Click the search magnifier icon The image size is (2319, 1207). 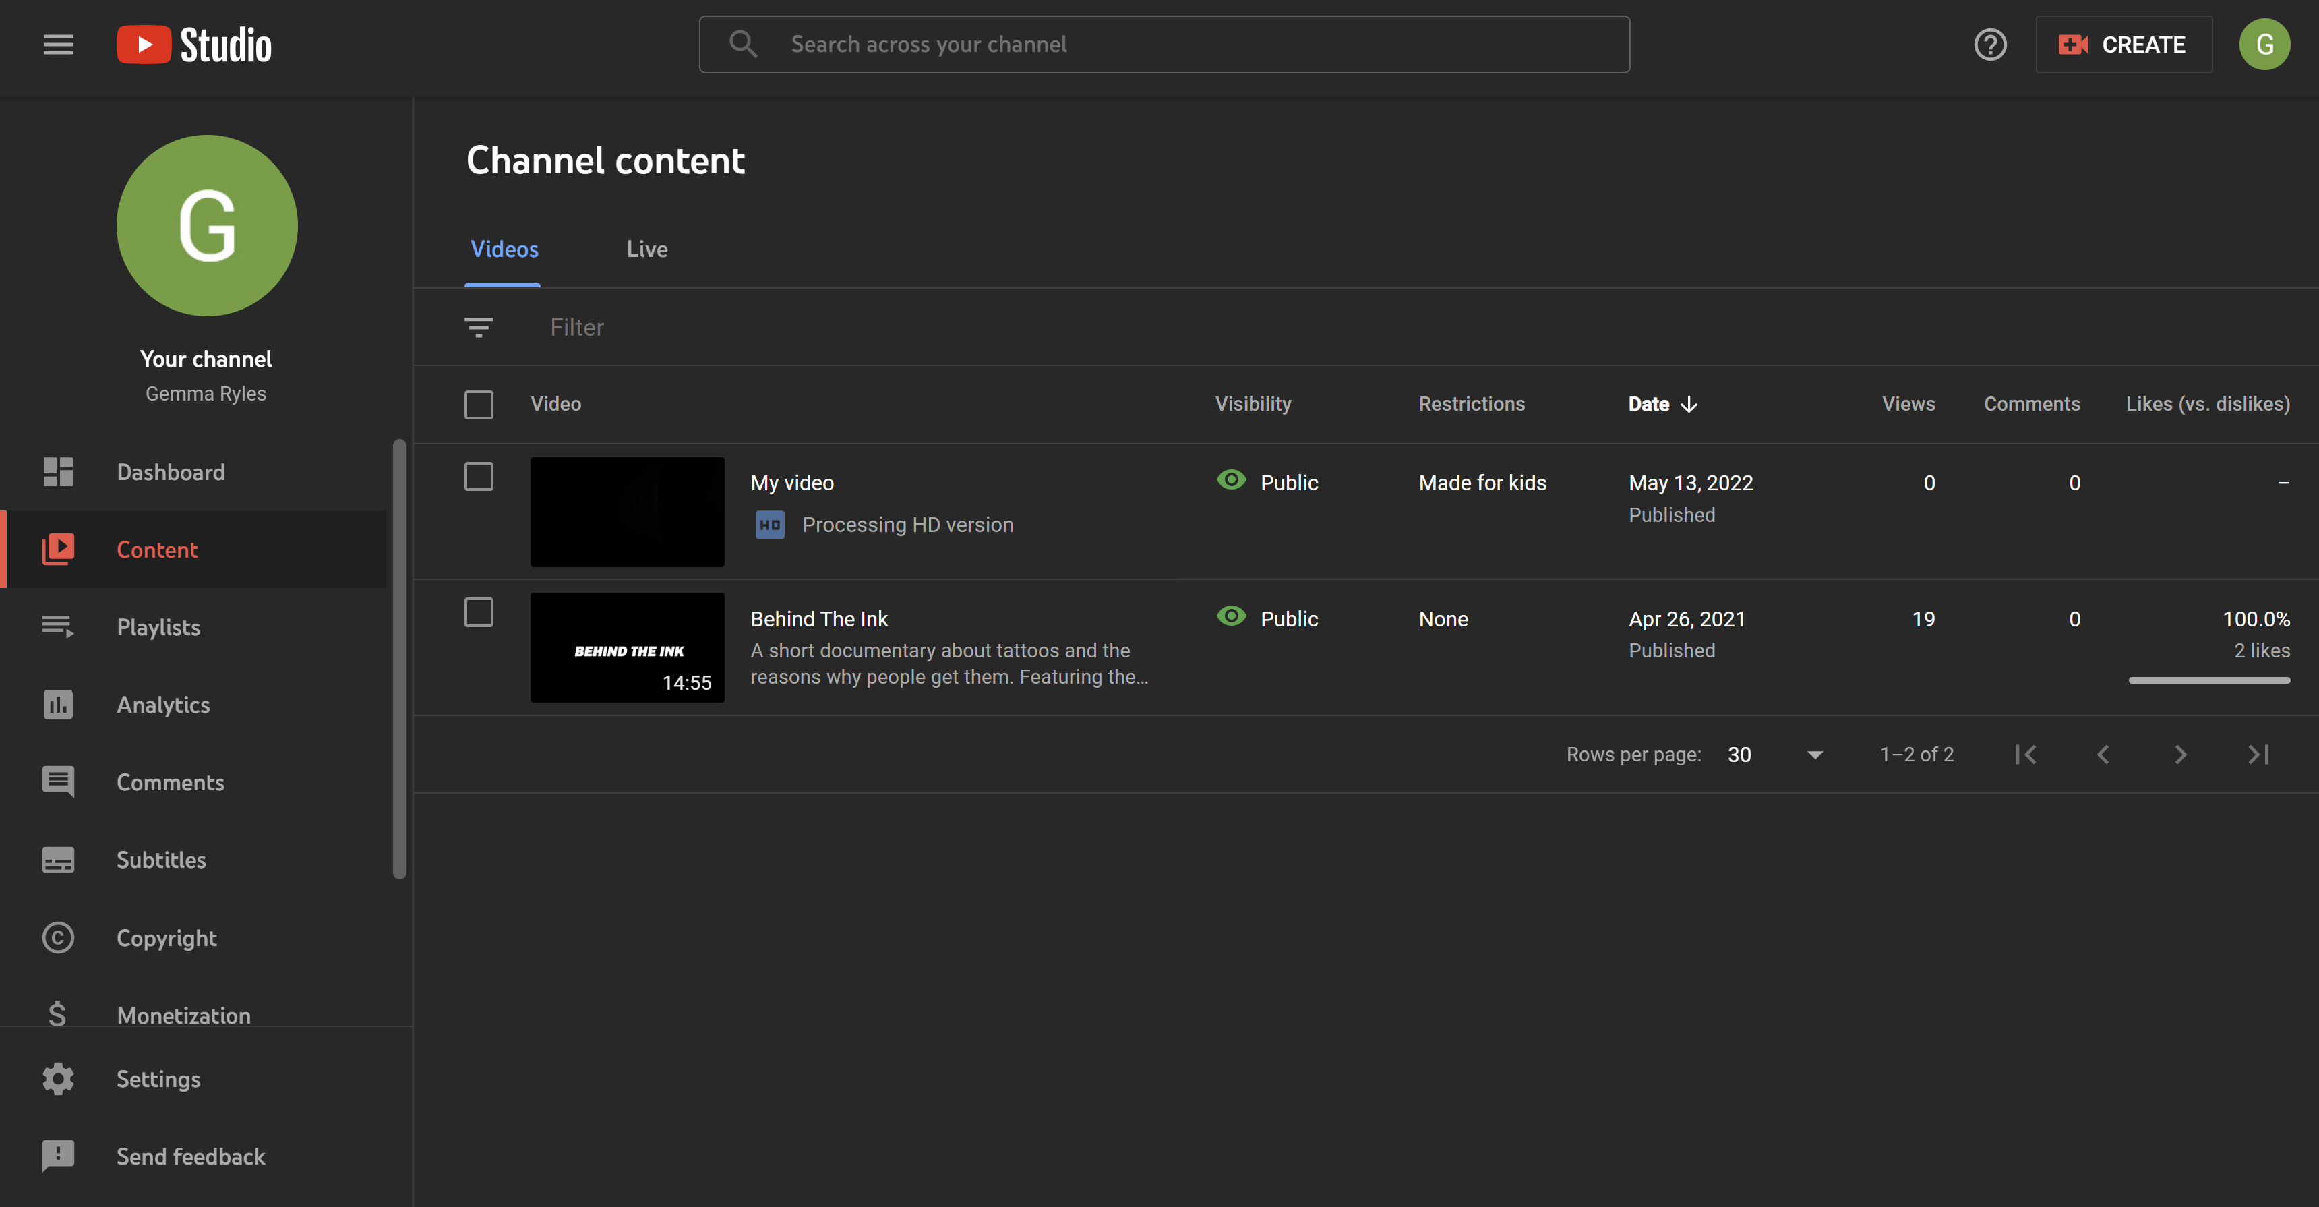[743, 44]
